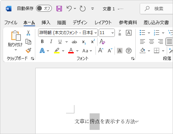Image resolution: width=173 pixels, height=134 pixels.
Task: Toggle the Character Shading A button
Action: click(x=120, y=51)
